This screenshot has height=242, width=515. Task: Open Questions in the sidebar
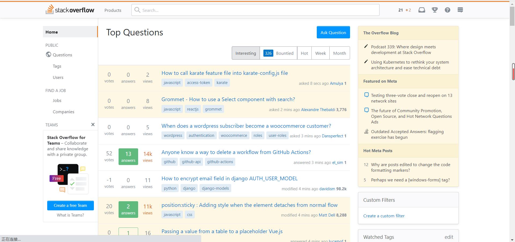pos(62,55)
